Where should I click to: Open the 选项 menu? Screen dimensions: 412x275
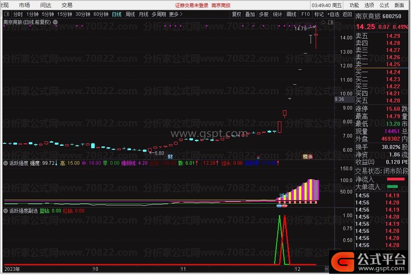coord(369,5)
